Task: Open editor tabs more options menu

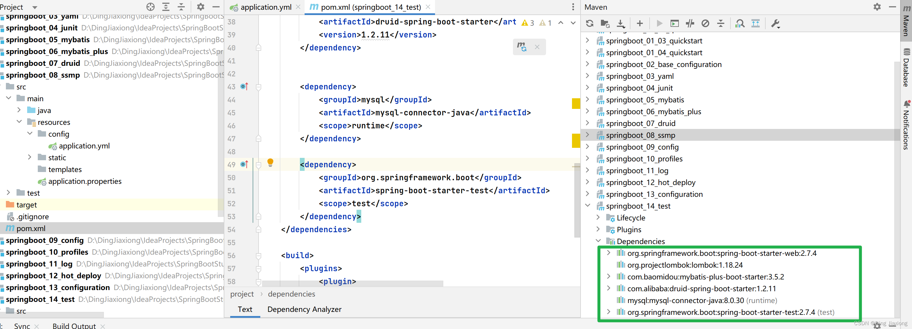Action: (573, 7)
